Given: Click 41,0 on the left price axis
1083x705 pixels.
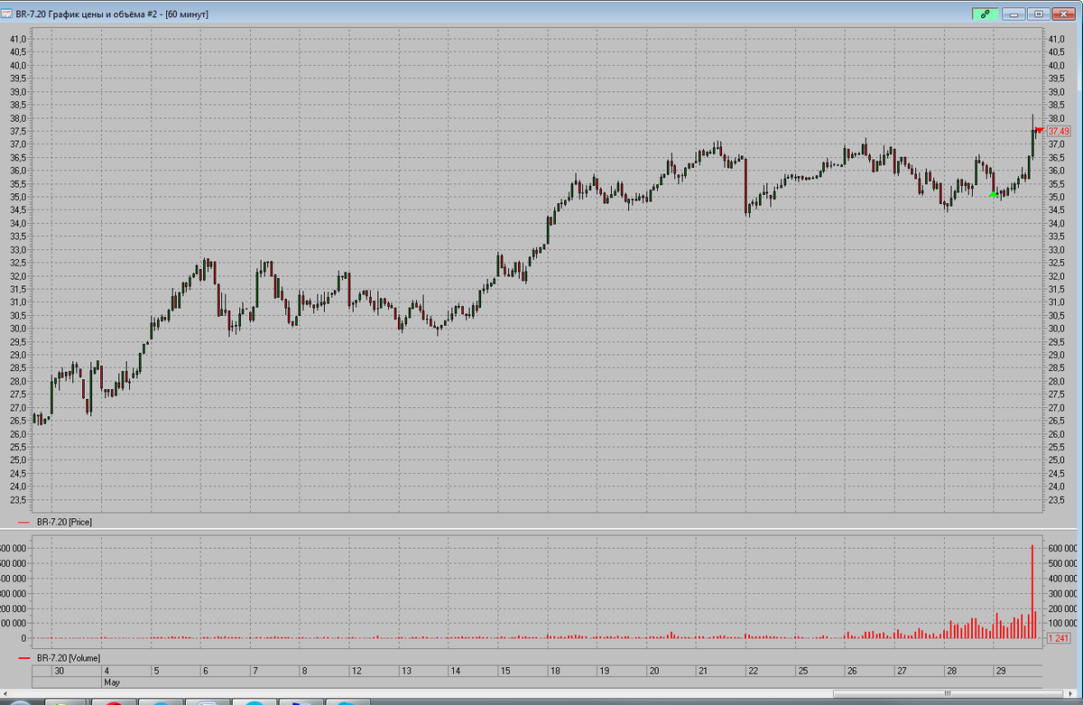Looking at the screenshot, I should [x=19, y=40].
